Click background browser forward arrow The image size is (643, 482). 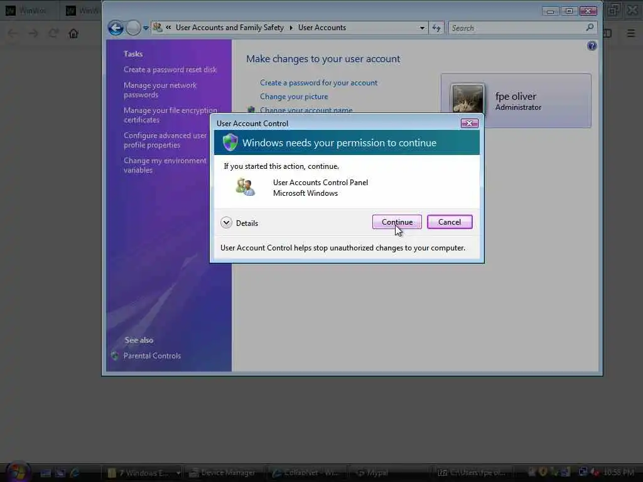tap(33, 33)
